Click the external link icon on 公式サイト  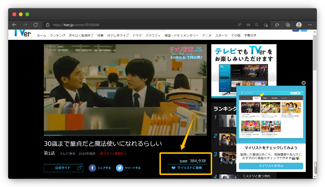(x=79, y=168)
